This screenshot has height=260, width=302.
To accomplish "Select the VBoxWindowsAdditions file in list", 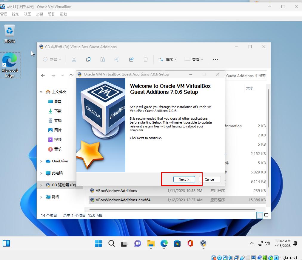I will pyautogui.click(x=116, y=190).
